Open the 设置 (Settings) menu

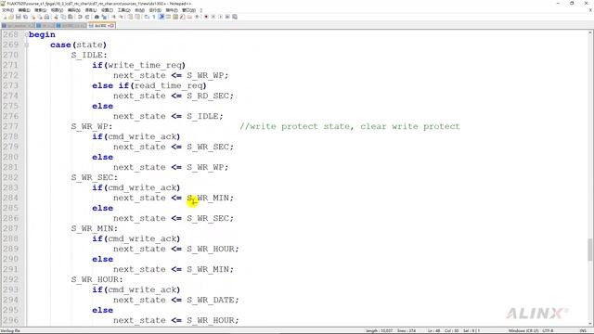pos(107,10)
